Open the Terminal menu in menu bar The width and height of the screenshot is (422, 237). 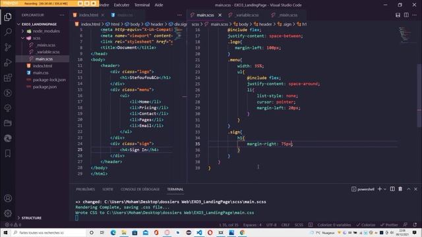pyautogui.click(x=142, y=5)
